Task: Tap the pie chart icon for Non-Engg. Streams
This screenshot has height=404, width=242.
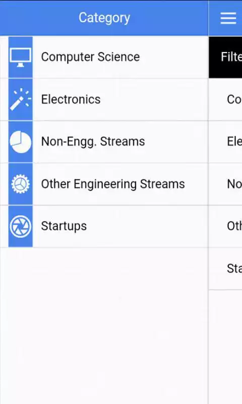Action: (21, 142)
